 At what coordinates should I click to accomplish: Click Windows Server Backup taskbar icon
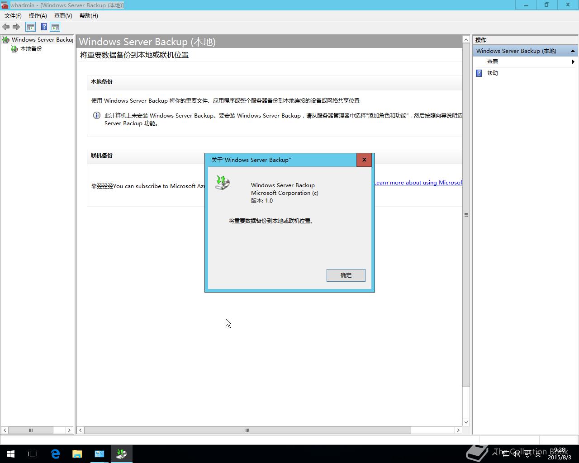pos(122,454)
